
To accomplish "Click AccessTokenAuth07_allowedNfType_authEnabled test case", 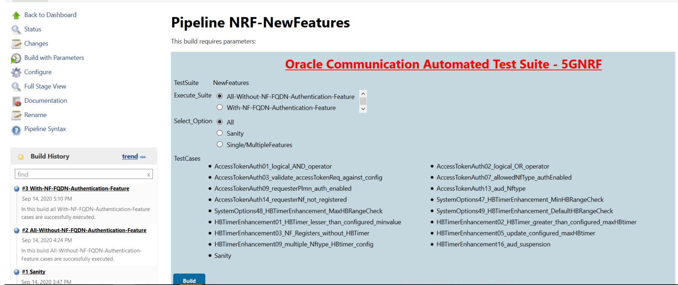I will (504, 177).
